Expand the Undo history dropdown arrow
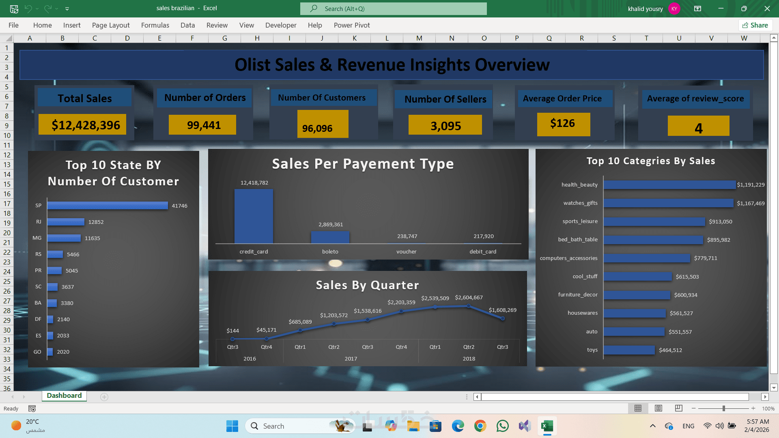 37,9
